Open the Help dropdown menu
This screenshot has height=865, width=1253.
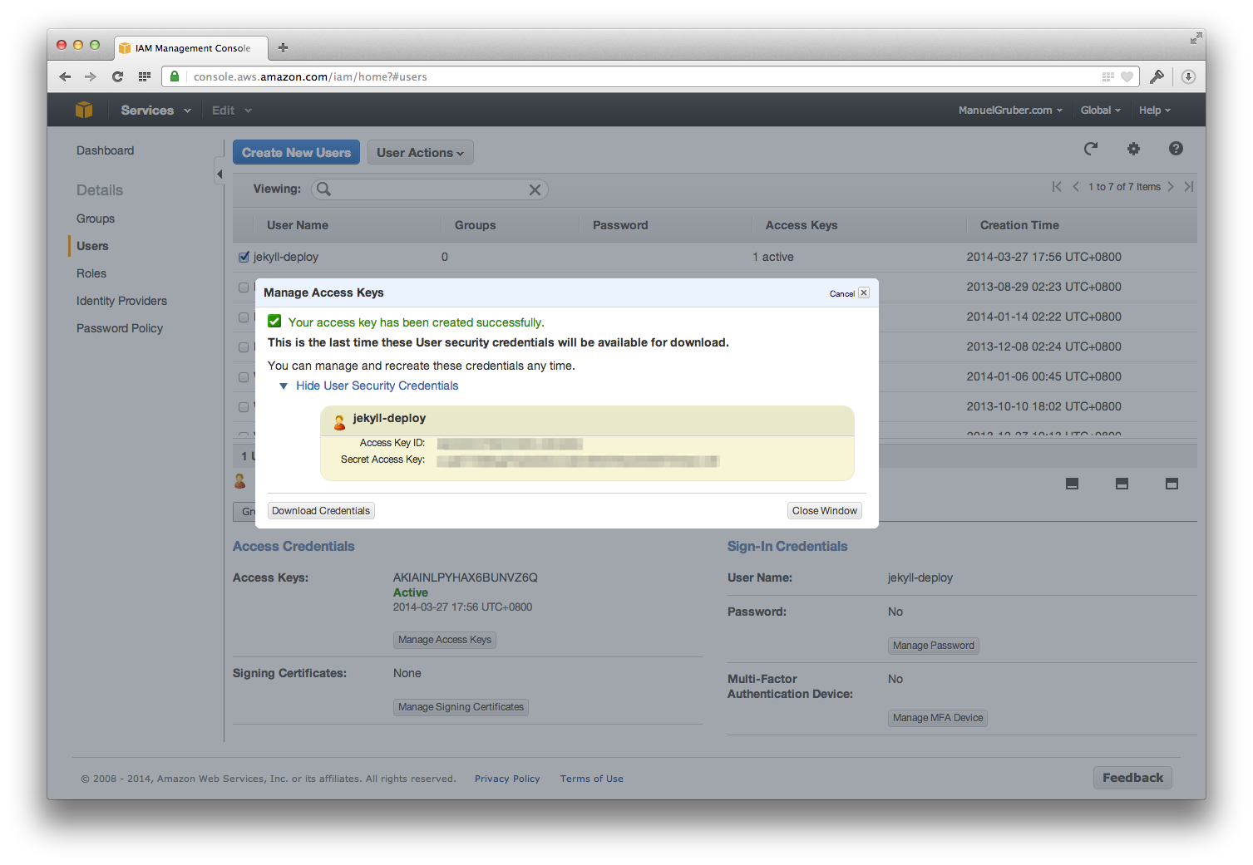[x=1155, y=110]
